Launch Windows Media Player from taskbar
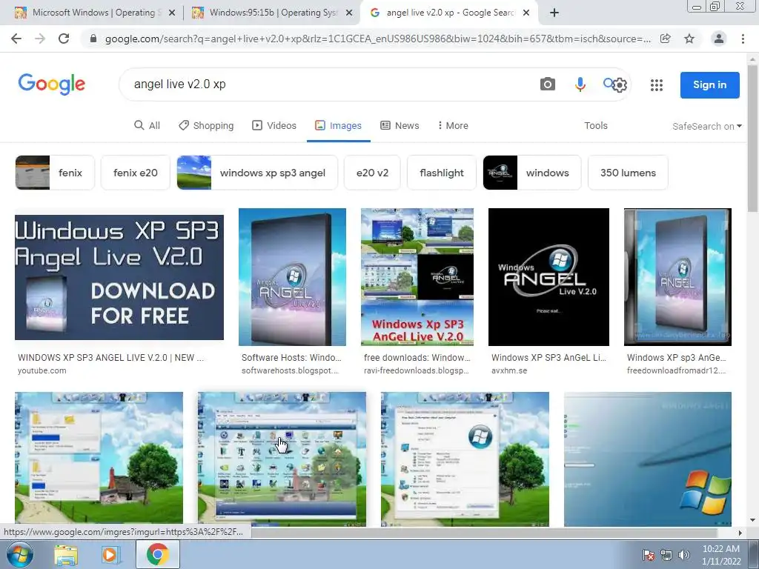 click(110, 554)
